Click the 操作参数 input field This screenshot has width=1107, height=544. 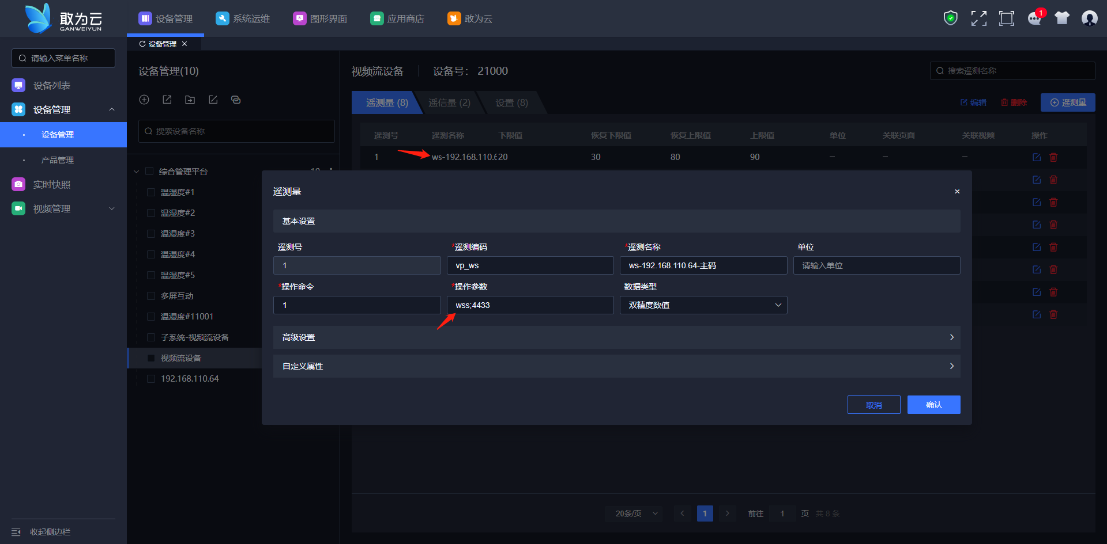(530, 305)
